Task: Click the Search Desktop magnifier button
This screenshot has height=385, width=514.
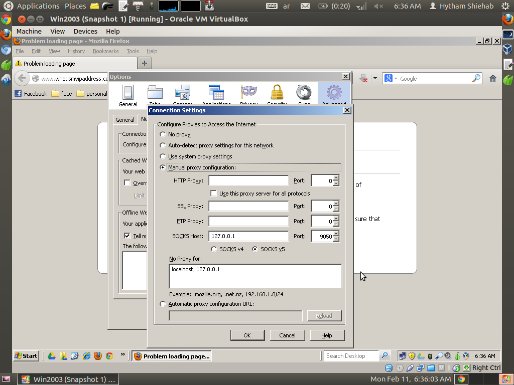Action: pos(384,355)
